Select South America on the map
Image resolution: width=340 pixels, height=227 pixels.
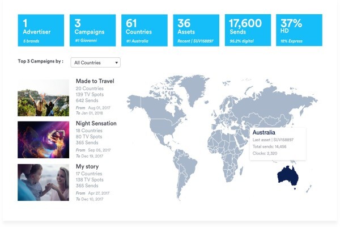tap(184, 170)
